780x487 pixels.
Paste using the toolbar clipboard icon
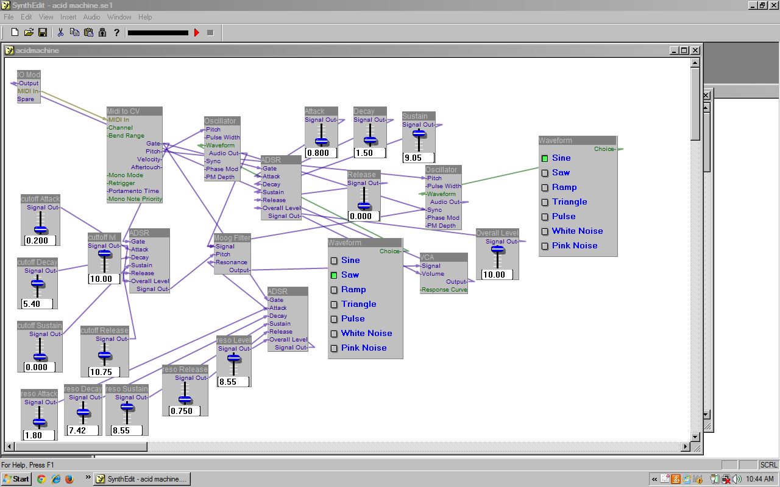88,32
